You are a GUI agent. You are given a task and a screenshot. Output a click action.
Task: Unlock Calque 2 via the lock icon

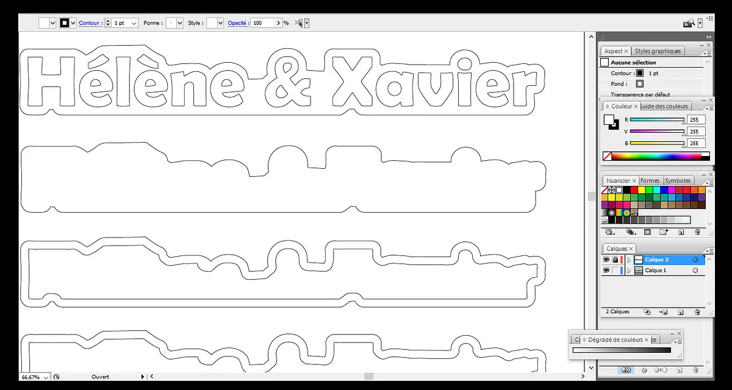615,260
